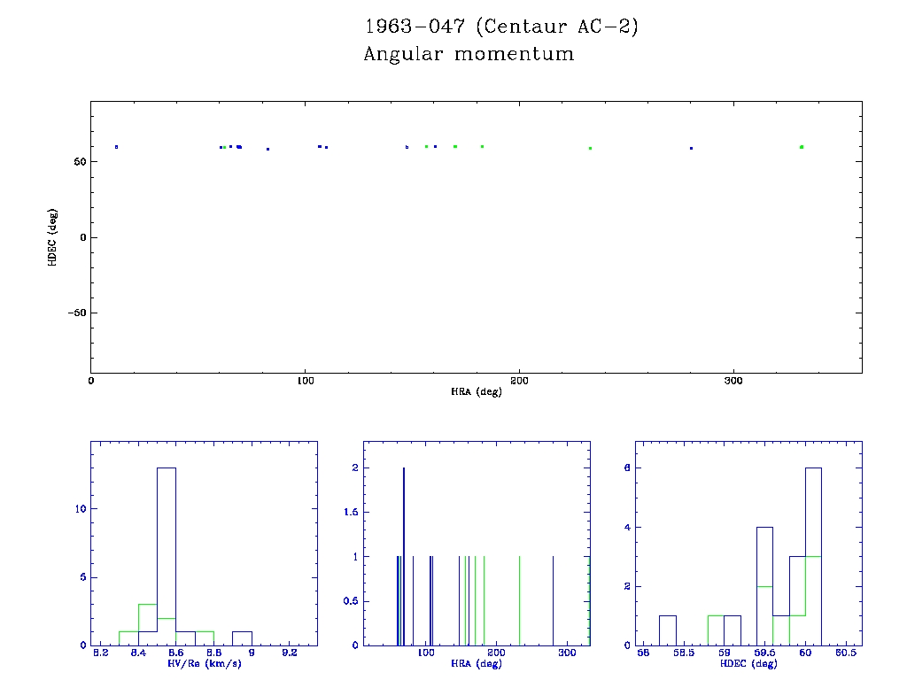Click the leftmost blue data point near HRA 12
Image resolution: width=907 pixels, height=680 pixels.
tap(116, 147)
